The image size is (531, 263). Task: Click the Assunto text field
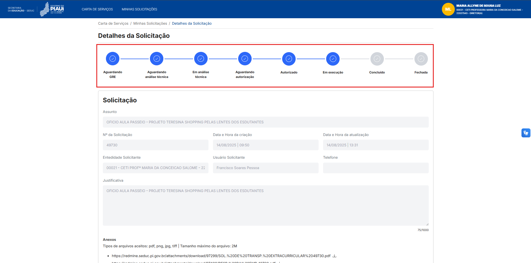coord(265,122)
